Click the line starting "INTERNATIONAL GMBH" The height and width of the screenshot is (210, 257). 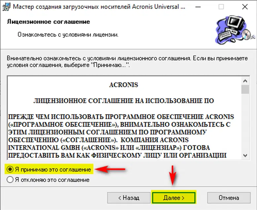(x=109, y=148)
